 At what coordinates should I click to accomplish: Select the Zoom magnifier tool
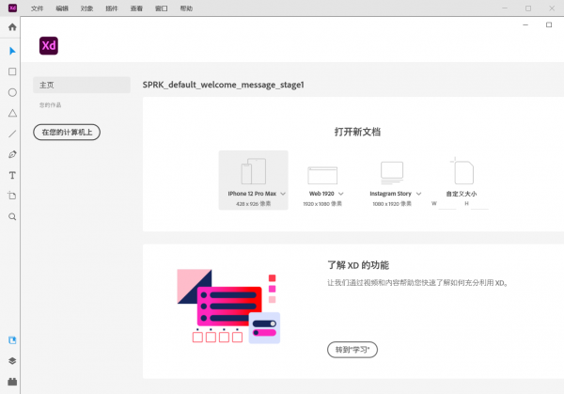pos(12,216)
